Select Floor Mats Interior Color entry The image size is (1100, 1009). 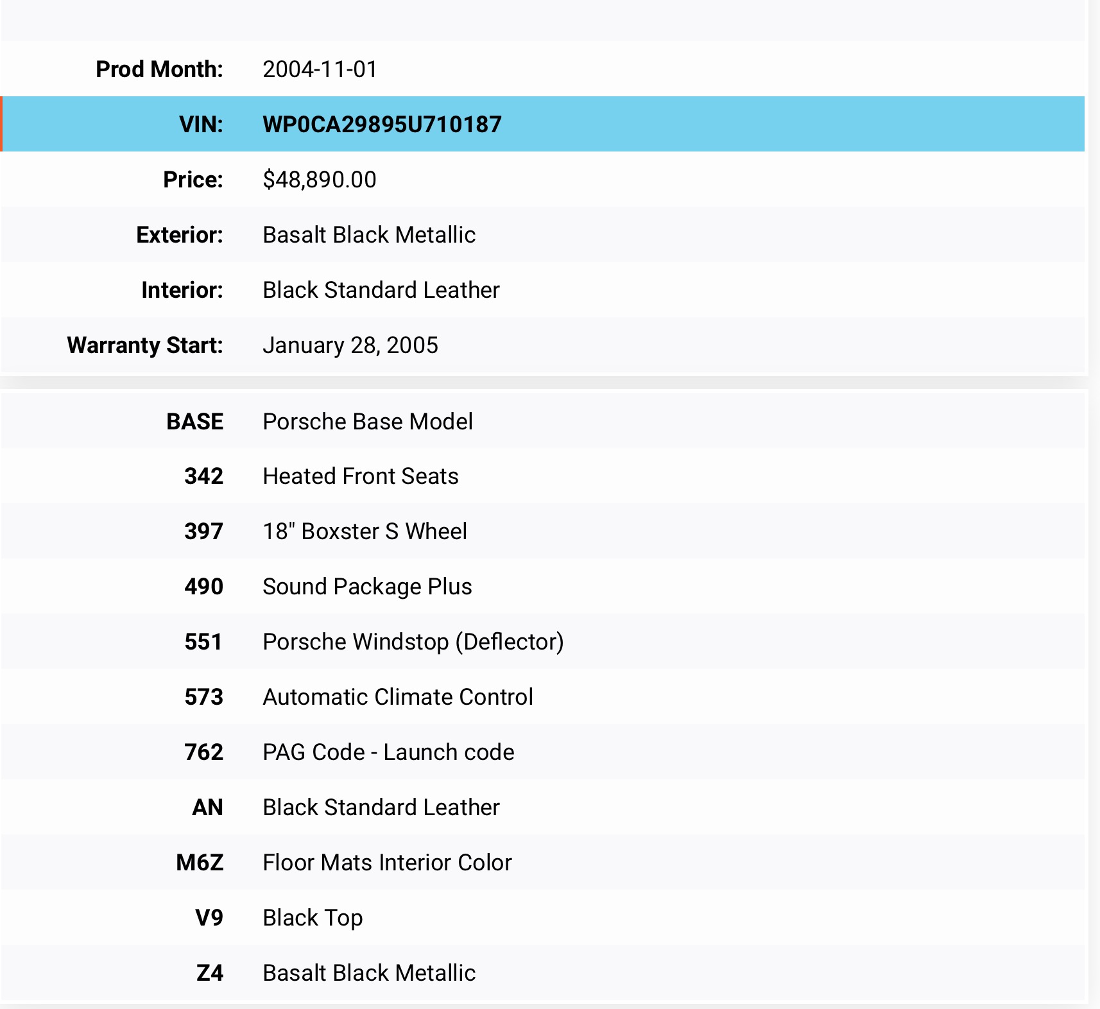[388, 863]
